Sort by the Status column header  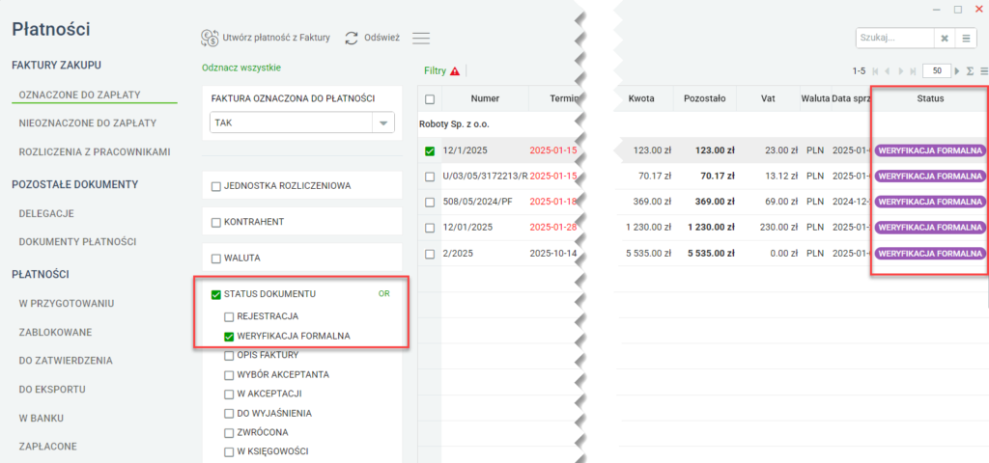(930, 99)
